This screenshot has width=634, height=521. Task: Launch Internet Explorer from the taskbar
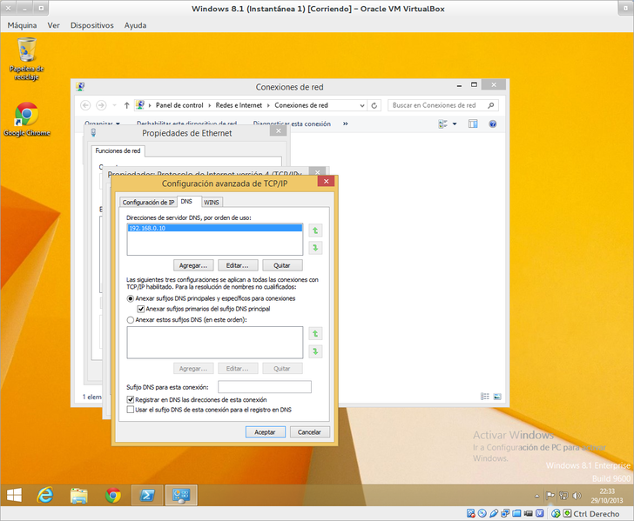45,495
